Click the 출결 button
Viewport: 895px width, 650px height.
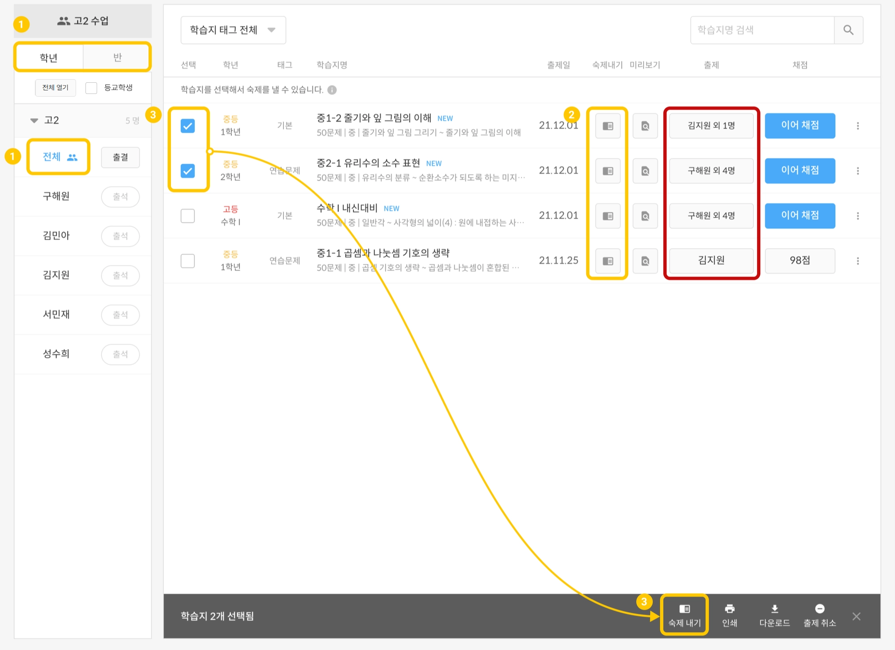point(120,157)
